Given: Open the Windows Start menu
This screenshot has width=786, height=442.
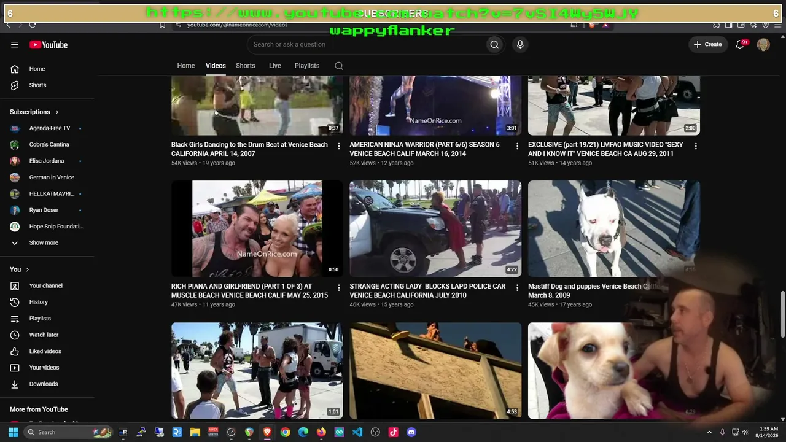Looking at the screenshot, I should point(13,432).
